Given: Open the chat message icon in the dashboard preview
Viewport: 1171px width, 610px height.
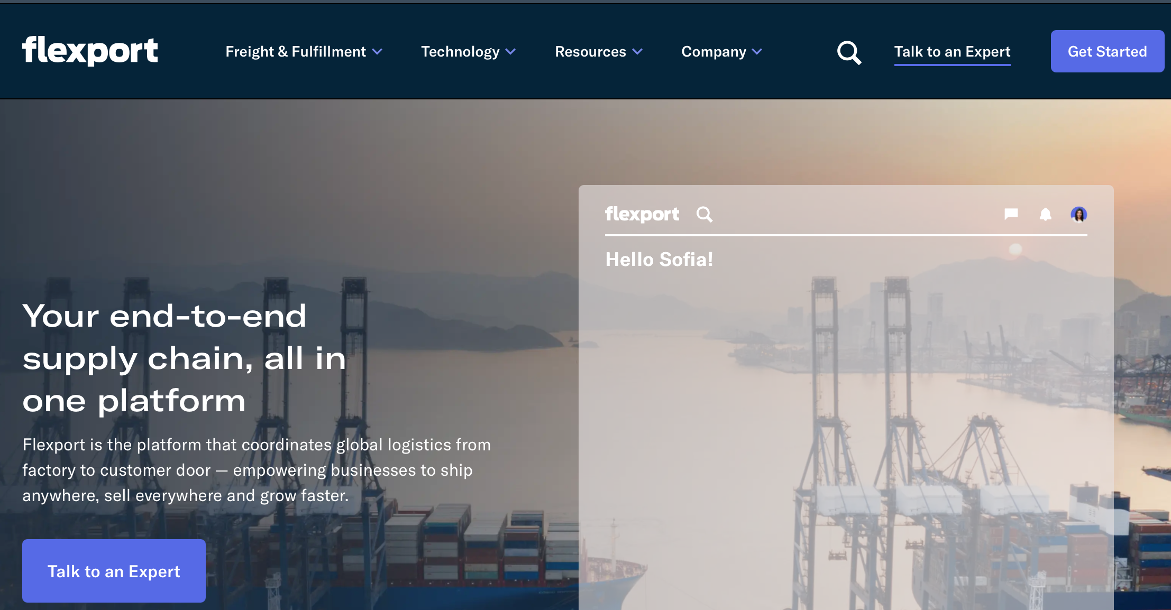Looking at the screenshot, I should 1011,214.
